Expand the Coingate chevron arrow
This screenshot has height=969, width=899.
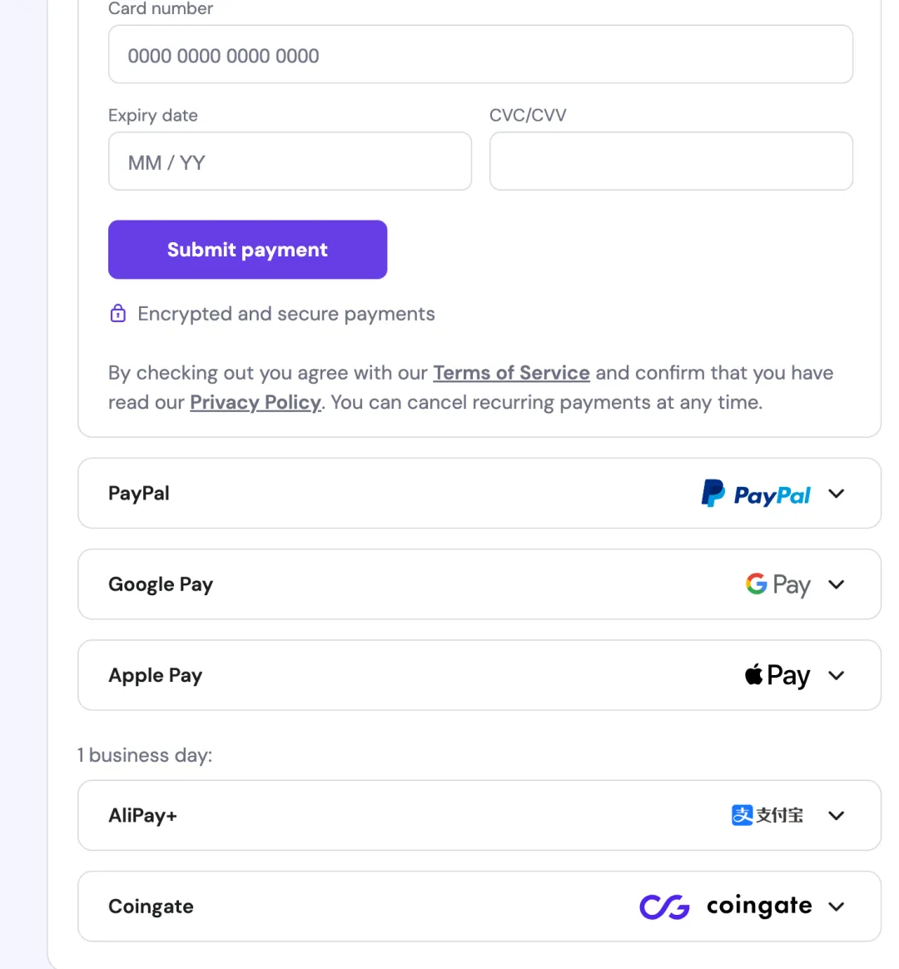click(x=837, y=907)
